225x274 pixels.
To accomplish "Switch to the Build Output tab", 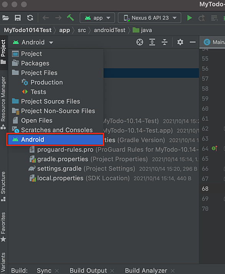I will click(x=88, y=271).
